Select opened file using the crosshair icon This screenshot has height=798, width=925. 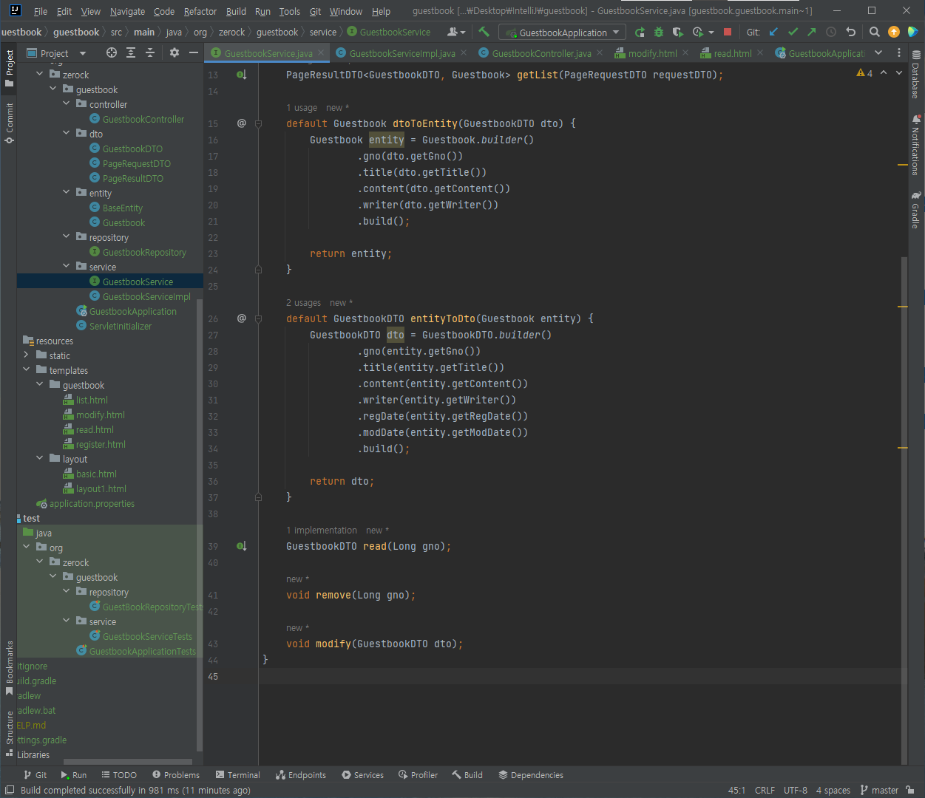coord(112,52)
